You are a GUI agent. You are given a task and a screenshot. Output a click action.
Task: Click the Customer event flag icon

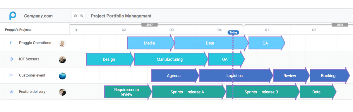coord(11,75)
